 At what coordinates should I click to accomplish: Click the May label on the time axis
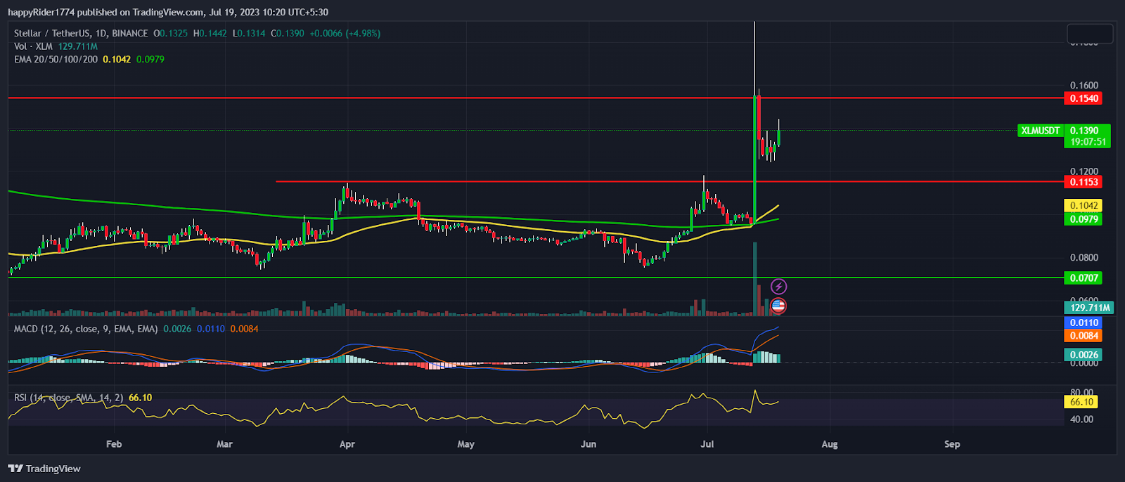(465, 444)
